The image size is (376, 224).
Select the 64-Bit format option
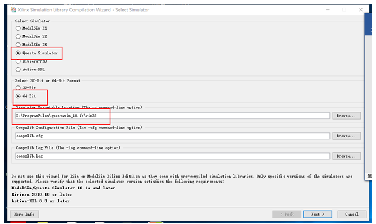tap(18, 96)
